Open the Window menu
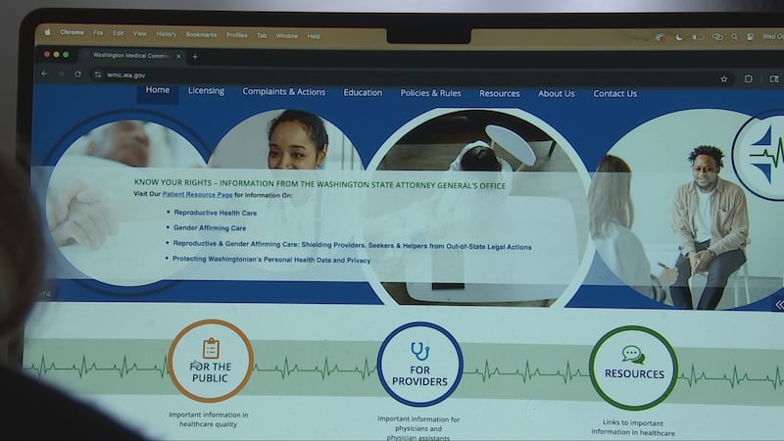784x441 pixels. 287,36
